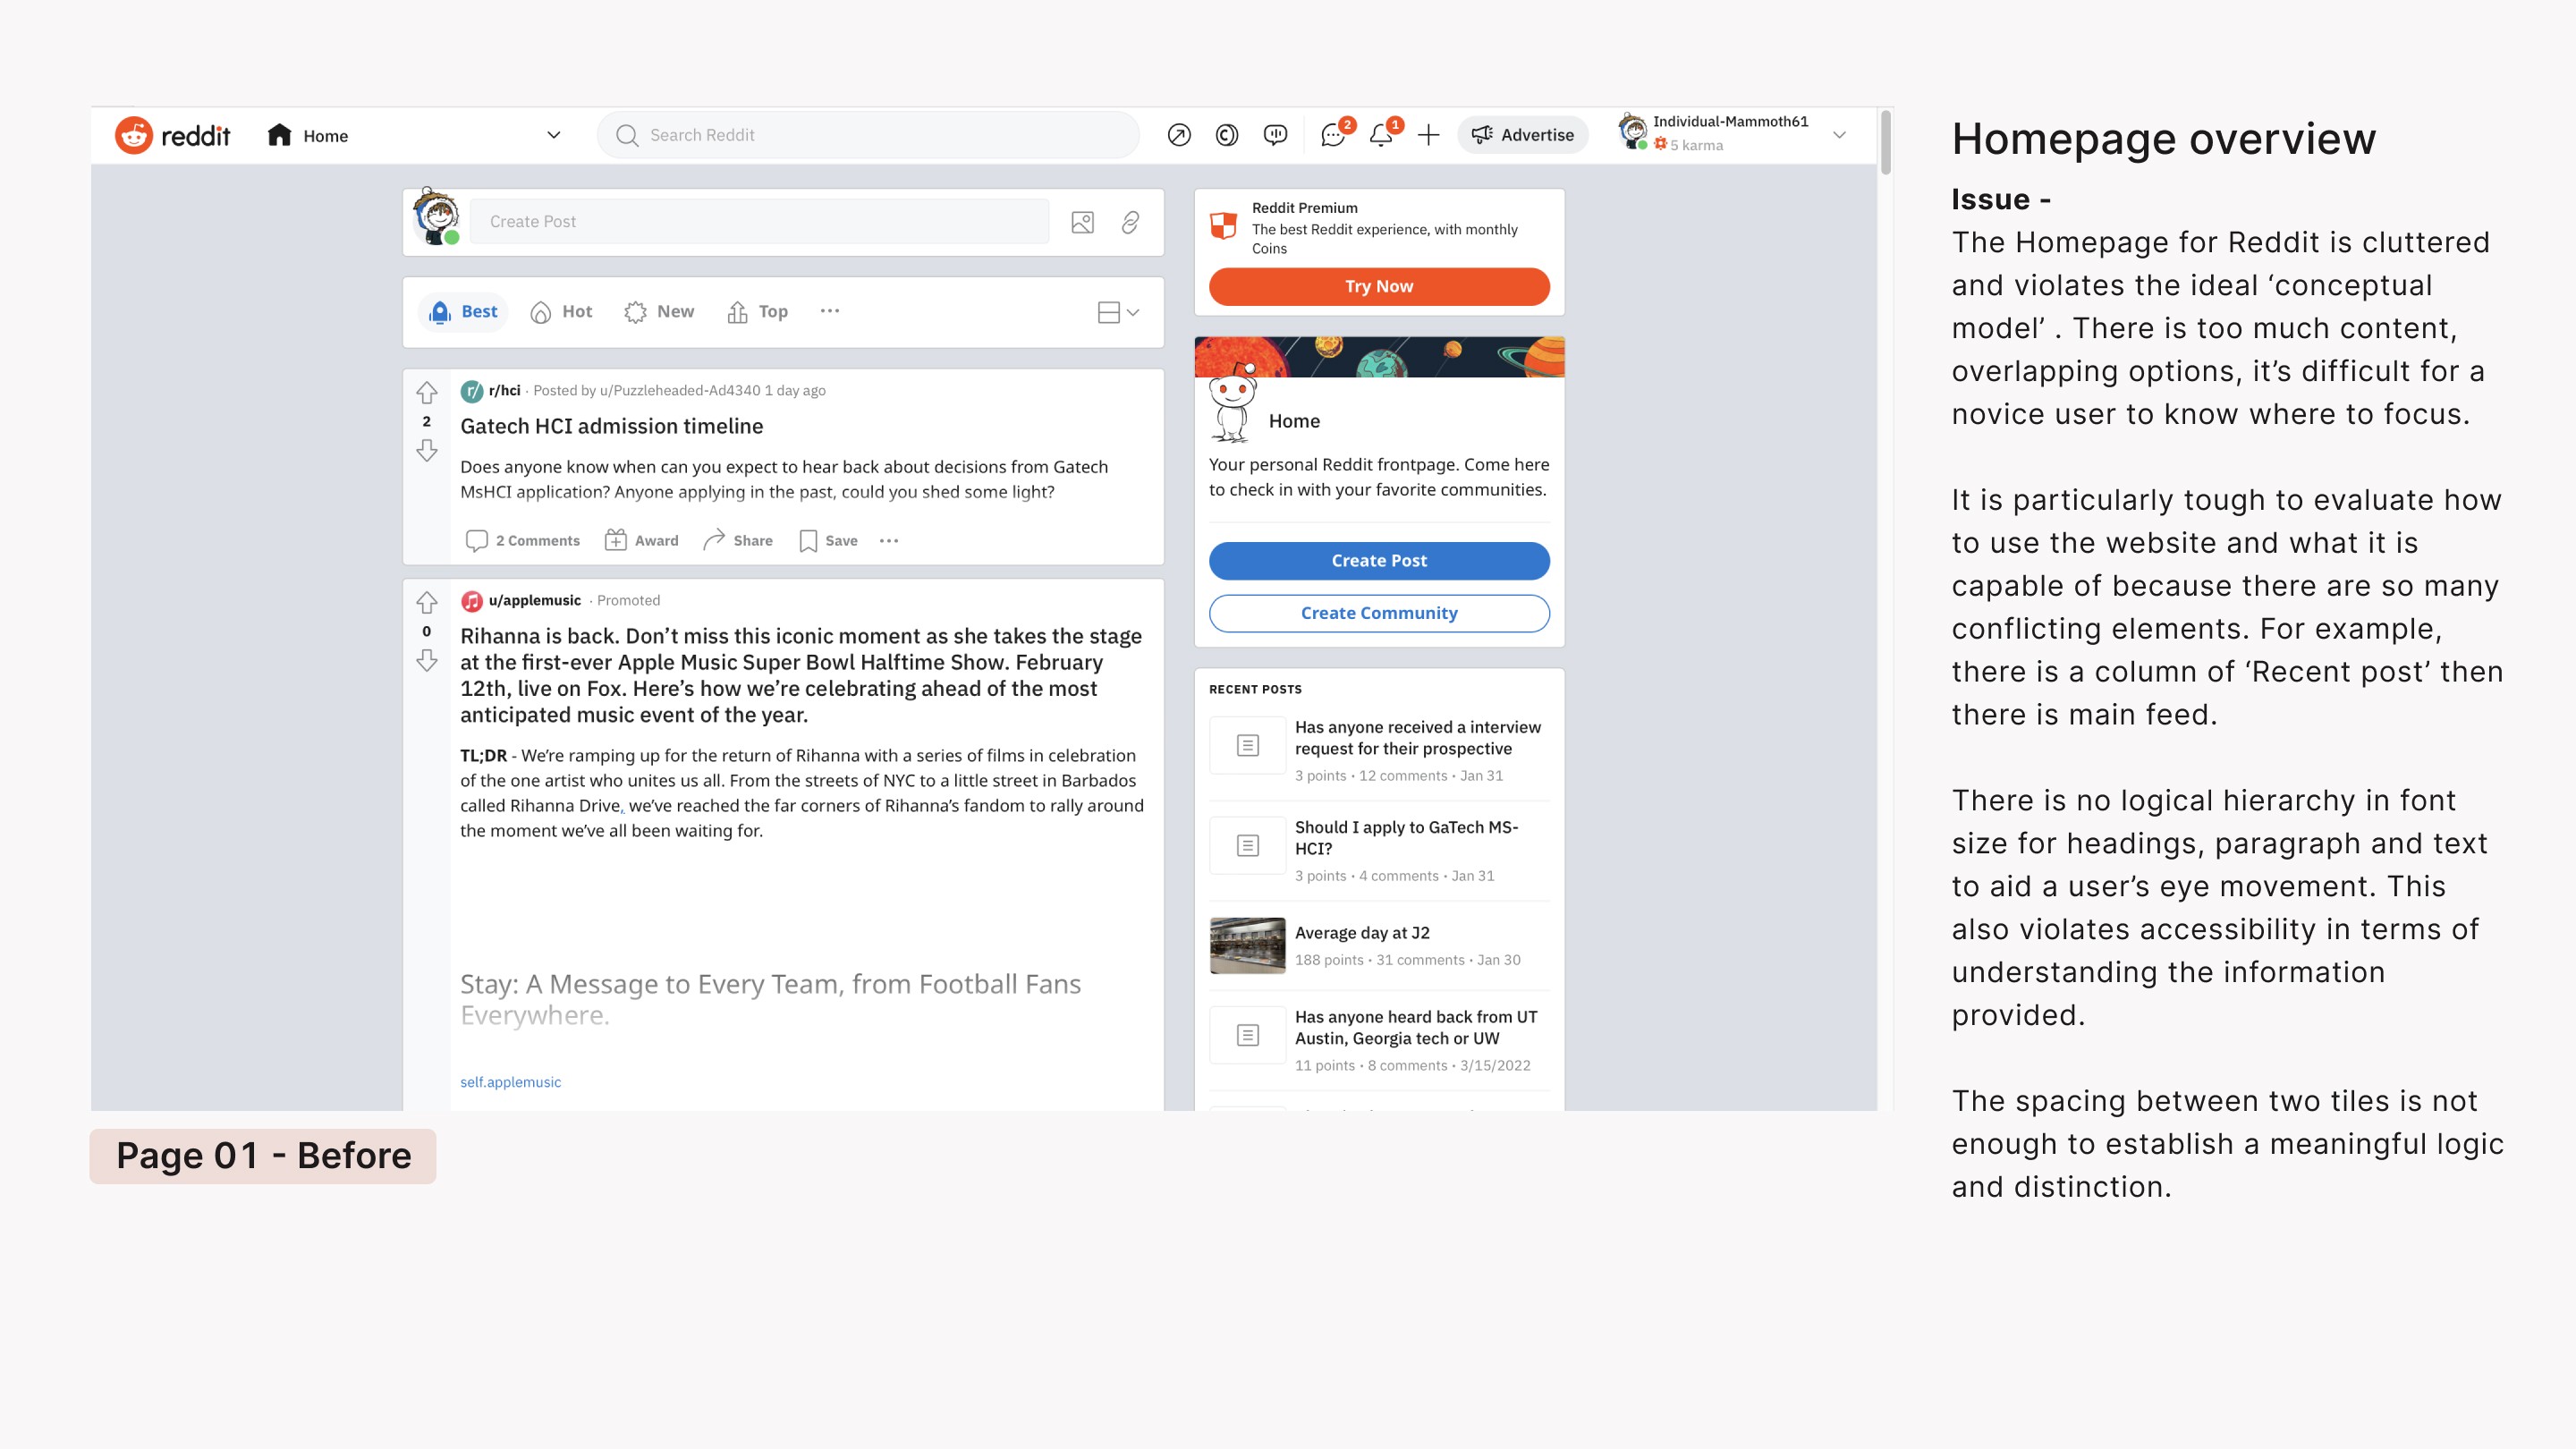Viewport: 2576px width, 1449px height.
Task: Upvote the applemusic promoted post
Action: [x=427, y=602]
